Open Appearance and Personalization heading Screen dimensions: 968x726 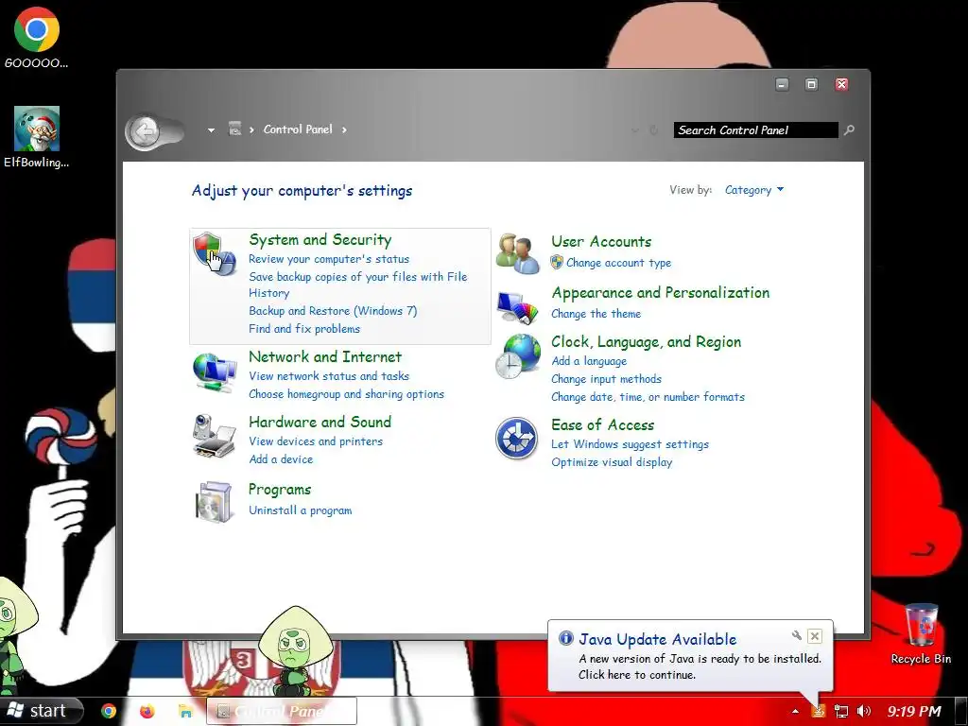pyautogui.click(x=661, y=293)
